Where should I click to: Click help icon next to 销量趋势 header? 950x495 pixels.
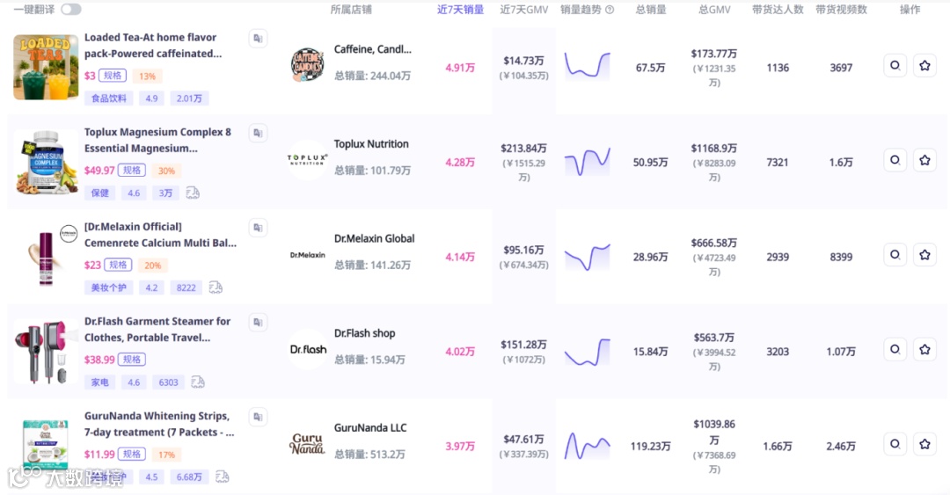[x=610, y=10]
